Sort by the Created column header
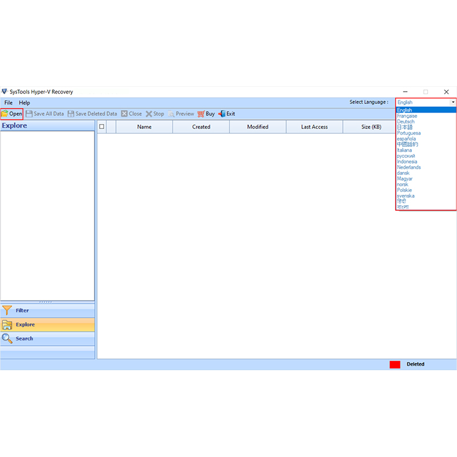This screenshot has width=457, height=457. click(201, 127)
